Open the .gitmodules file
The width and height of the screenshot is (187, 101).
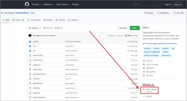[38, 69]
